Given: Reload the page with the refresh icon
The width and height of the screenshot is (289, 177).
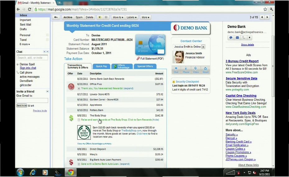Looking at the screenshot, I should coord(30,9).
